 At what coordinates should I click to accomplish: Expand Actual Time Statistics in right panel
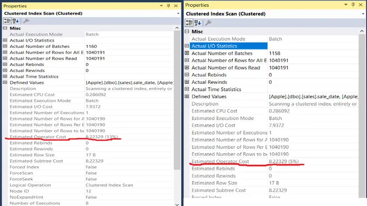[187, 89]
